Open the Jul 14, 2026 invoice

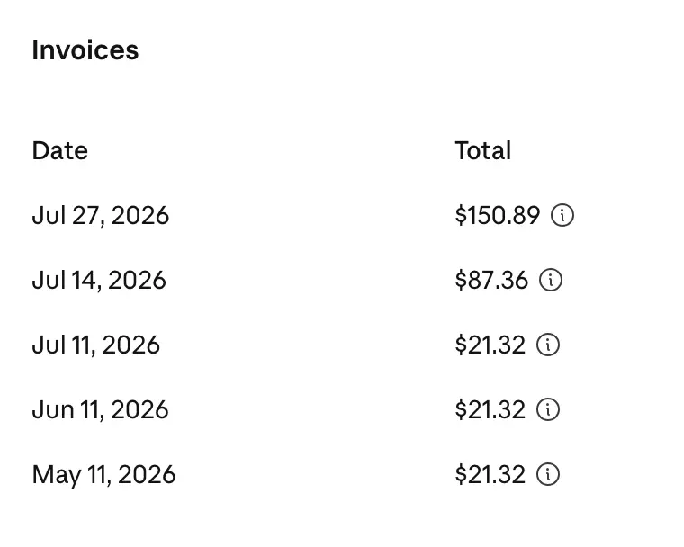[99, 280]
